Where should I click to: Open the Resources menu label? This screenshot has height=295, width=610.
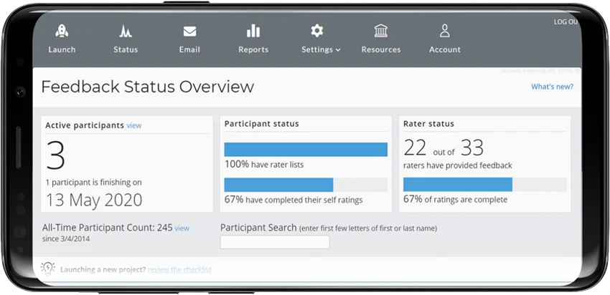pos(381,49)
